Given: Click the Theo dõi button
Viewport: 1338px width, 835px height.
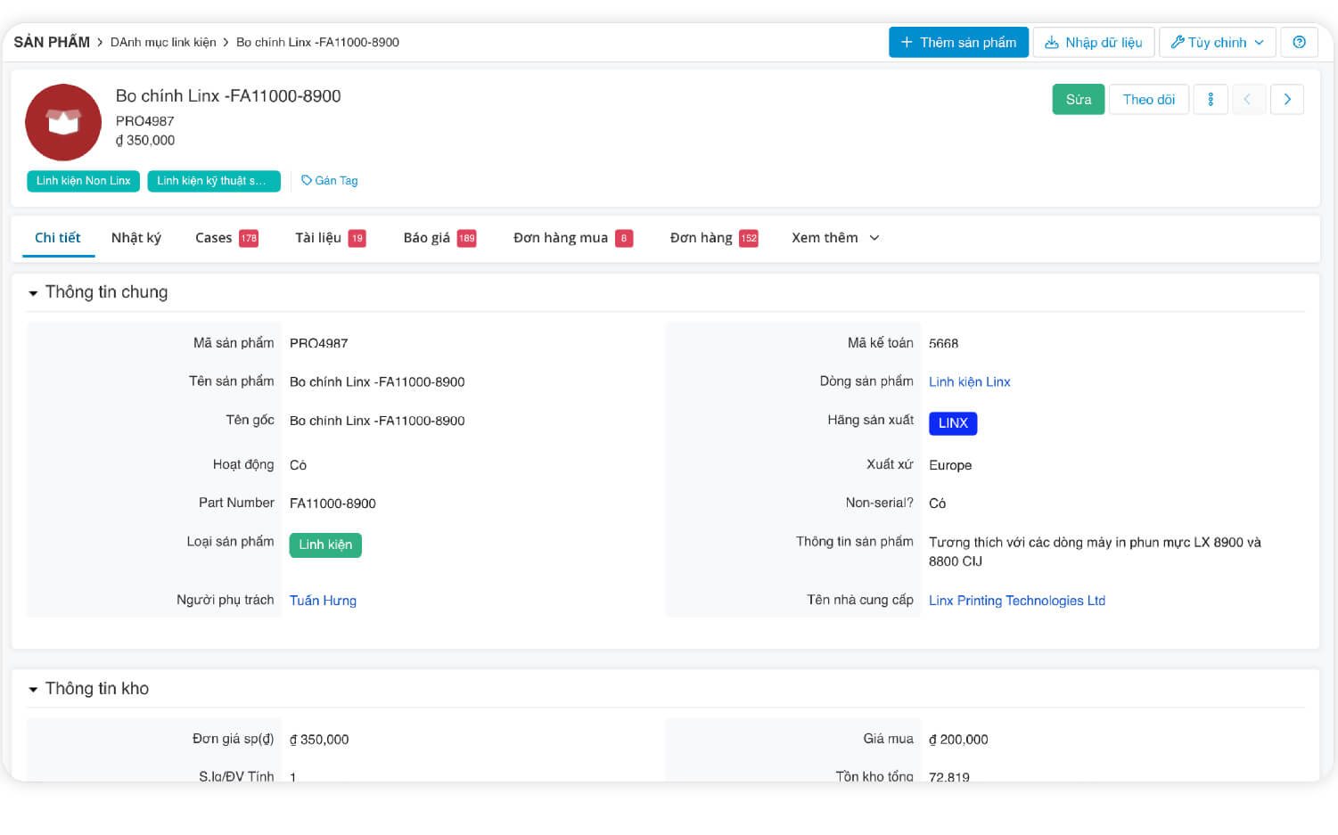Looking at the screenshot, I should pos(1149,99).
